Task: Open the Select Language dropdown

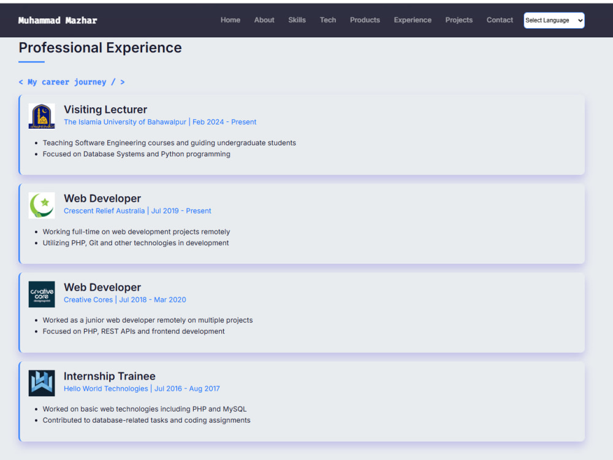Action: (554, 20)
